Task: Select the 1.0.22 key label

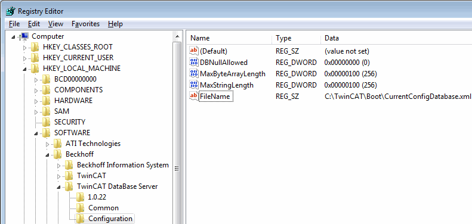Action: point(97,198)
